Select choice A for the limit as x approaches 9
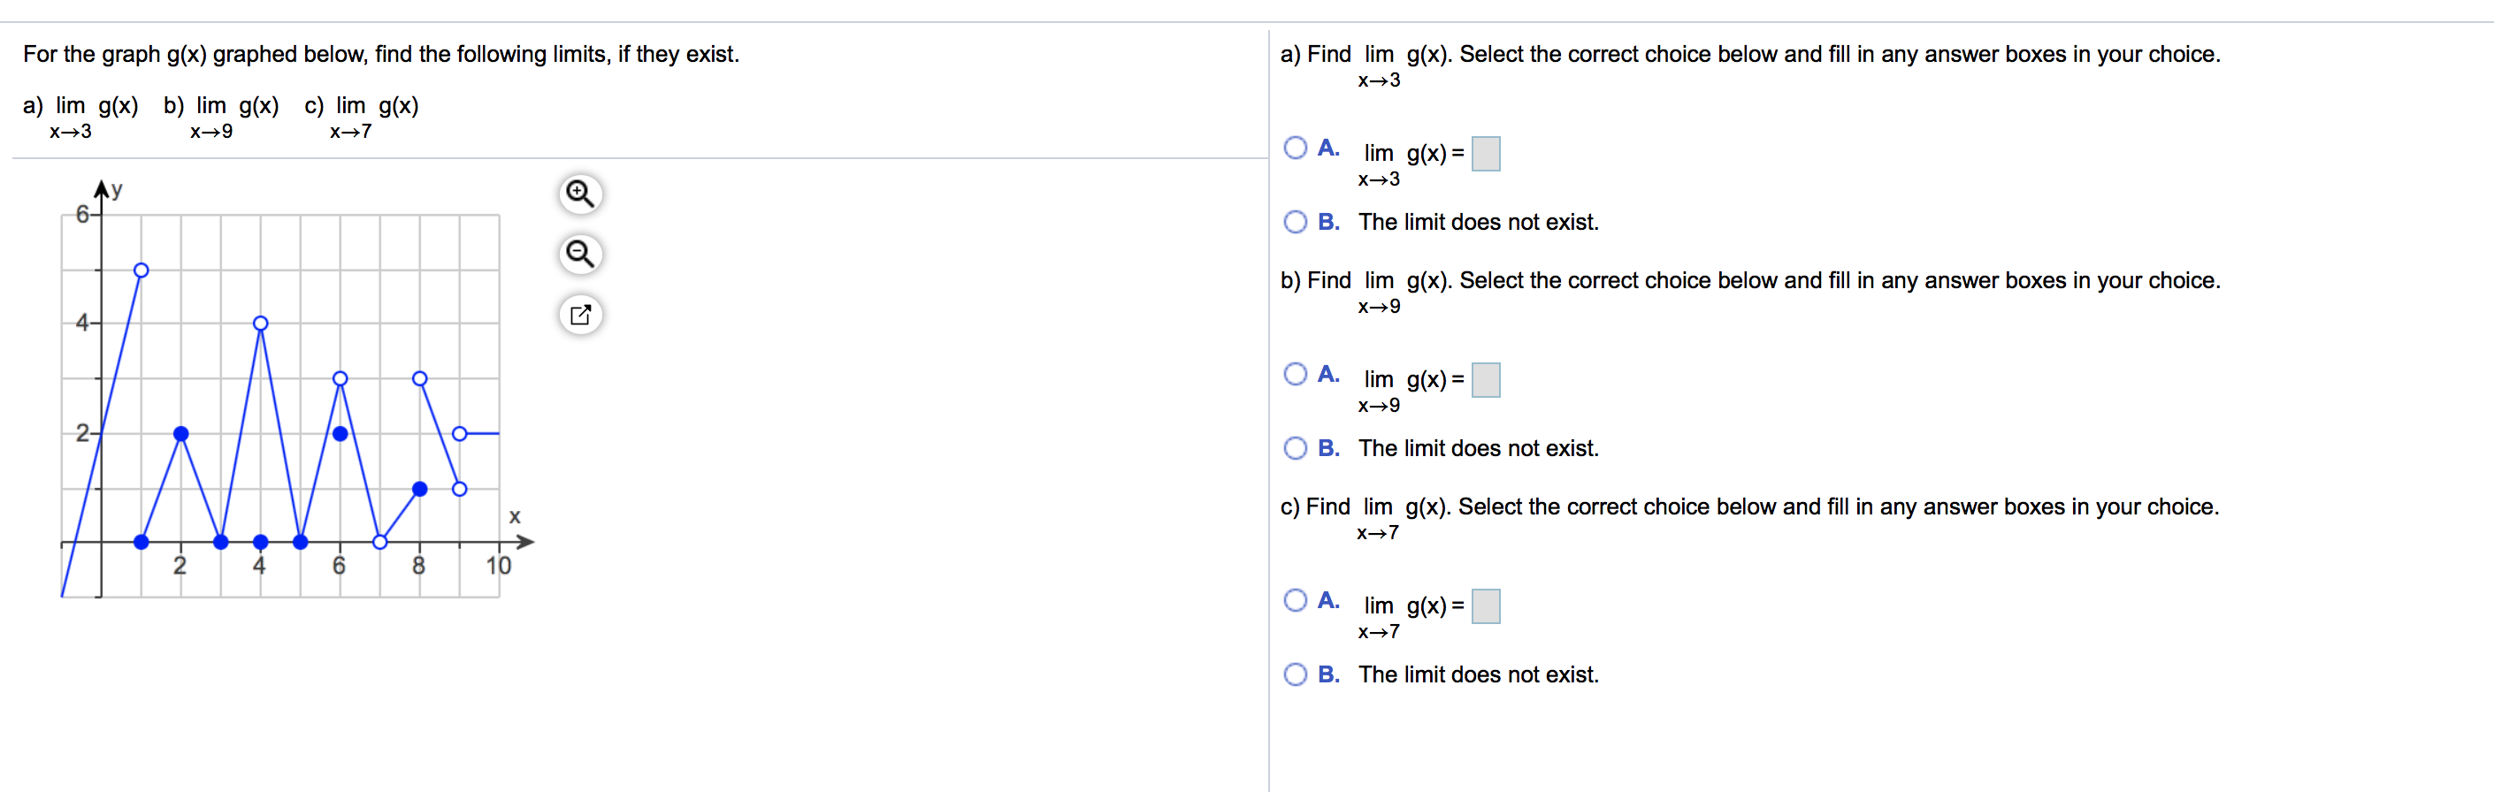This screenshot has height=792, width=2494. [1295, 373]
